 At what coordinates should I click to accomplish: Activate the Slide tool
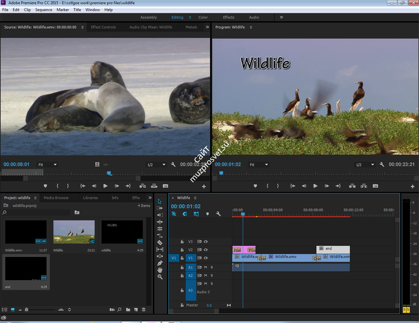coord(160,256)
